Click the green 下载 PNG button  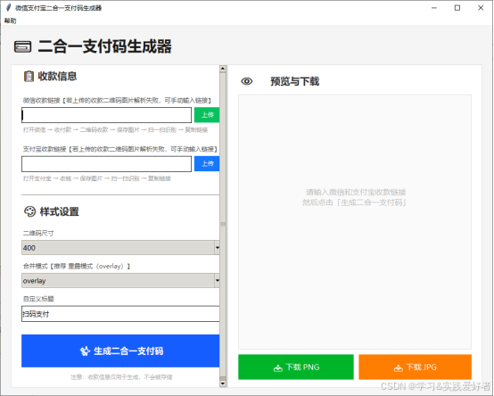tap(296, 367)
